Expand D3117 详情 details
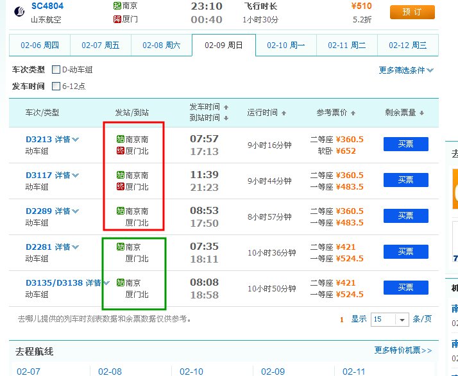This screenshot has height=376, width=458. tap(67, 176)
